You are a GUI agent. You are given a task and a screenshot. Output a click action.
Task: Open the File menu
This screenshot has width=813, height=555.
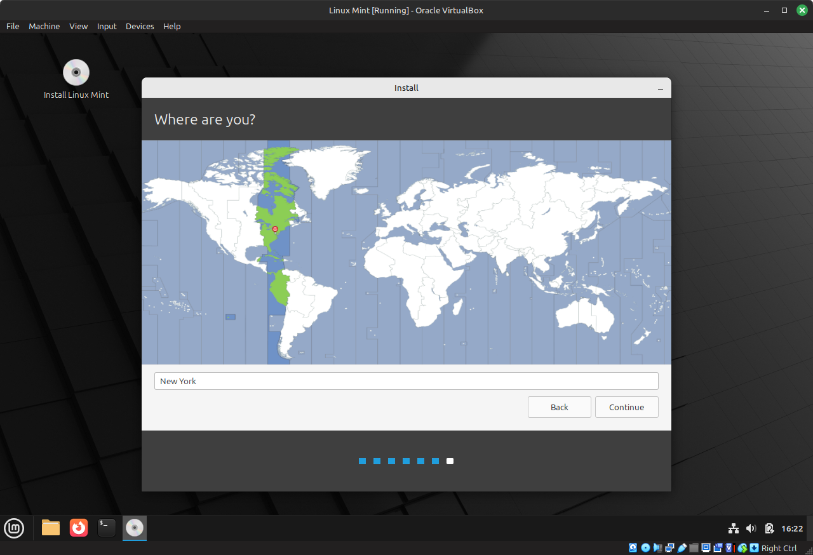tap(13, 26)
